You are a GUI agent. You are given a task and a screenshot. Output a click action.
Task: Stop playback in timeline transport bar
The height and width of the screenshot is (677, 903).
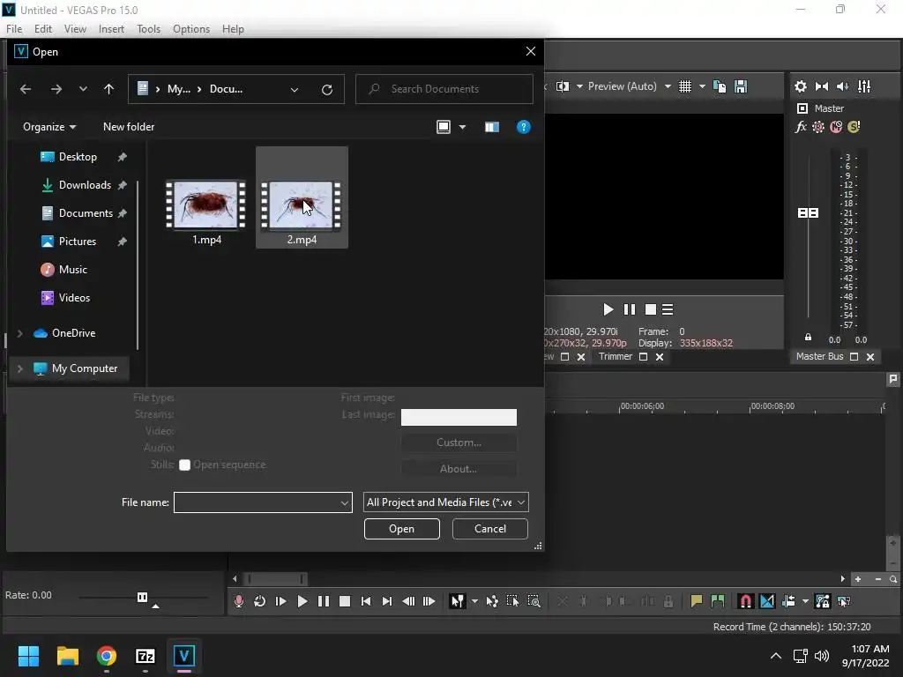(345, 601)
